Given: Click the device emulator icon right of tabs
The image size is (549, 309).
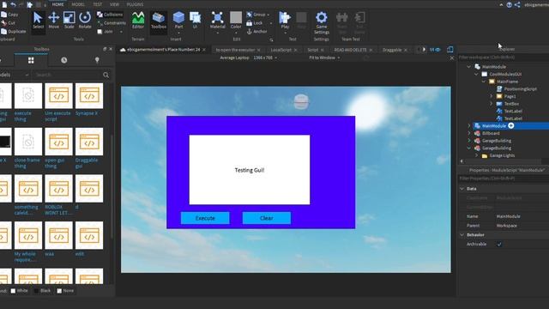Looking at the screenshot, I should pyautogui.click(x=449, y=50).
